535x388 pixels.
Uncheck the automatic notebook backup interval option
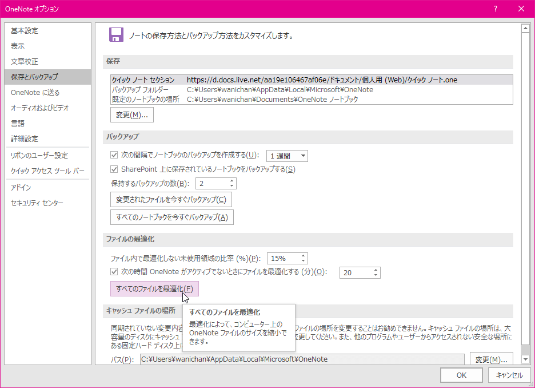[x=113, y=155]
